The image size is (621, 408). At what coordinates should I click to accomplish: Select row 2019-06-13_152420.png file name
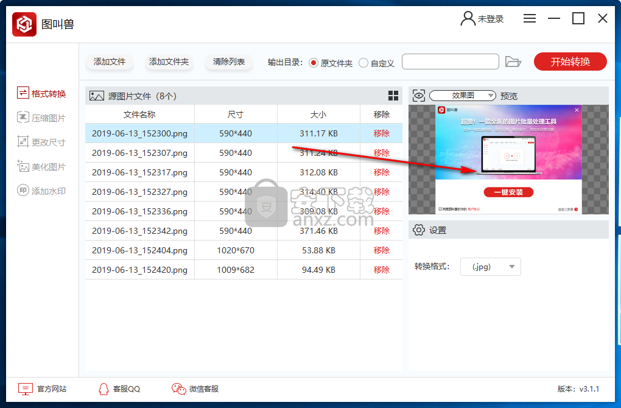pos(139,270)
